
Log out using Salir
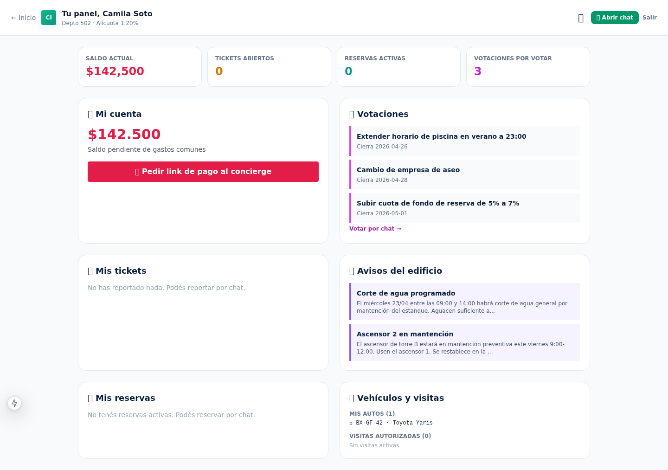click(x=649, y=18)
